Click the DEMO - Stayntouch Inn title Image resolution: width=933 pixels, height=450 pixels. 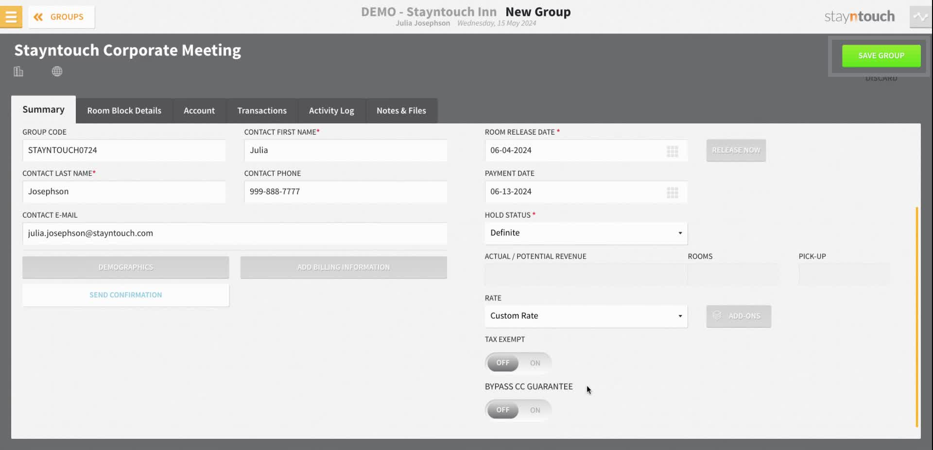coord(429,12)
